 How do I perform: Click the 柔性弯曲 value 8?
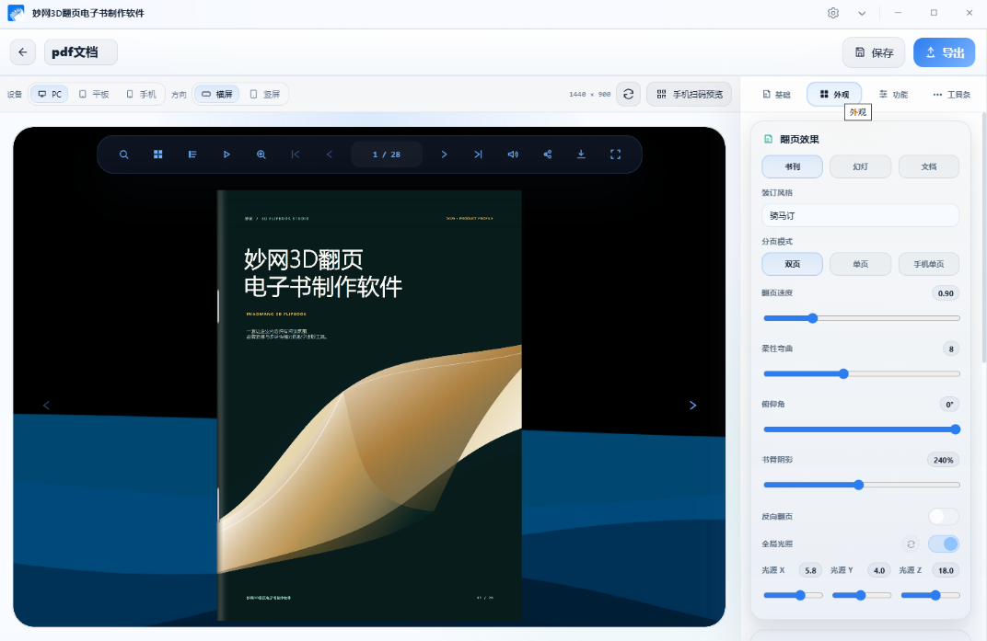(x=950, y=349)
